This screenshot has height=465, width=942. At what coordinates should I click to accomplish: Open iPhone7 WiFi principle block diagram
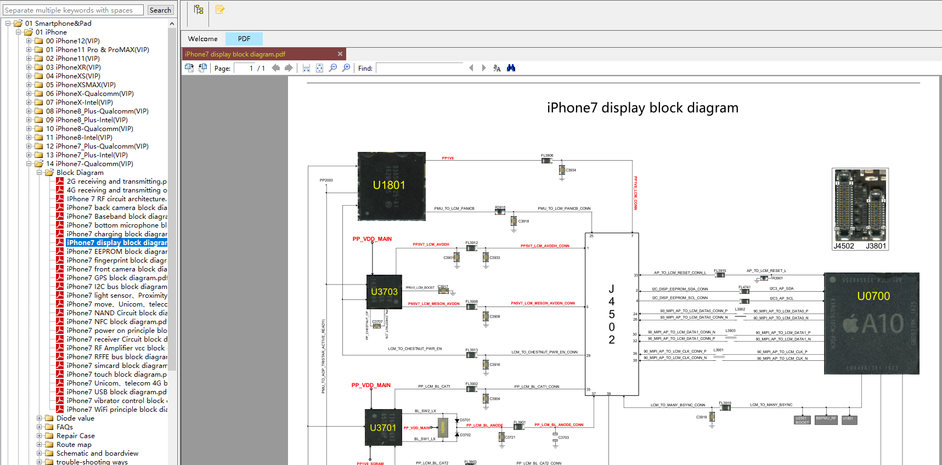[x=117, y=410]
